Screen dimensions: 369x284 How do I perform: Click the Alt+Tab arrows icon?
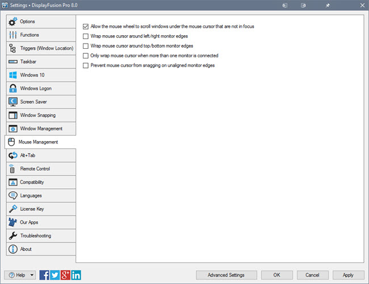coord(13,155)
